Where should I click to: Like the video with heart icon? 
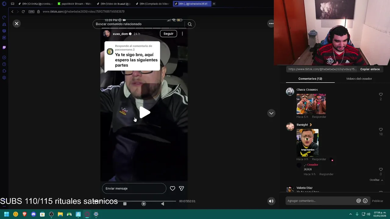(172, 189)
